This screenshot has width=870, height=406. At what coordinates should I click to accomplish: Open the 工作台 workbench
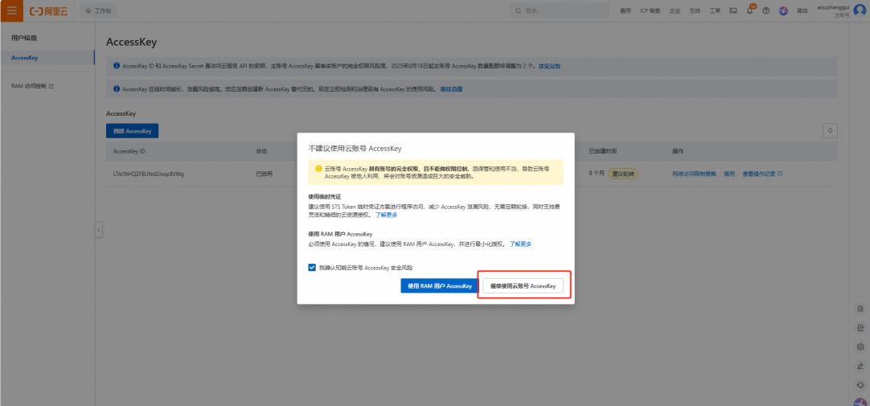click(98, 10)
